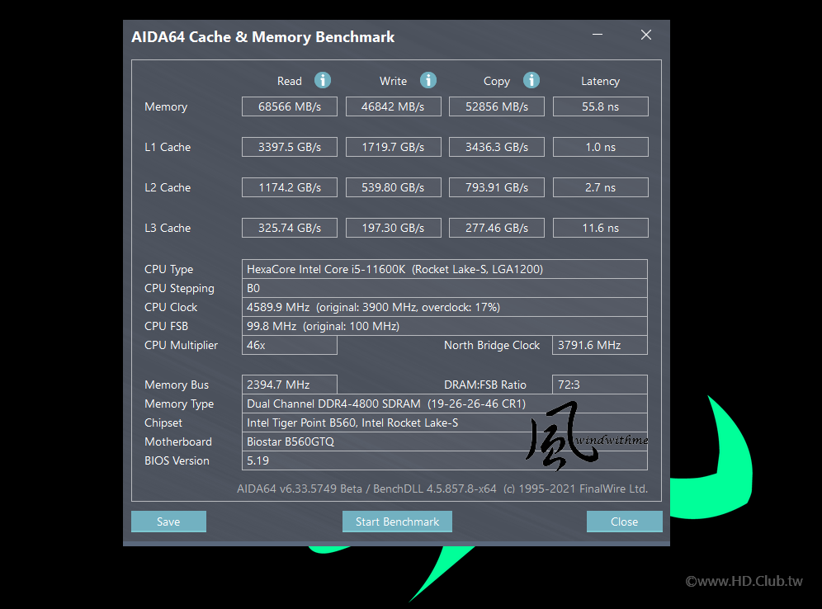Select L3 Cache copy 277.46 GB/s
This screenshot has width=822, height=609.
pyautogui.click(x=497, y=228)
